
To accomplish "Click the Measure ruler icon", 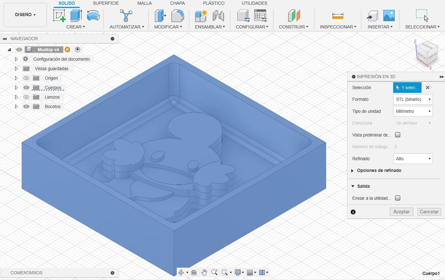I will [338, 15].
